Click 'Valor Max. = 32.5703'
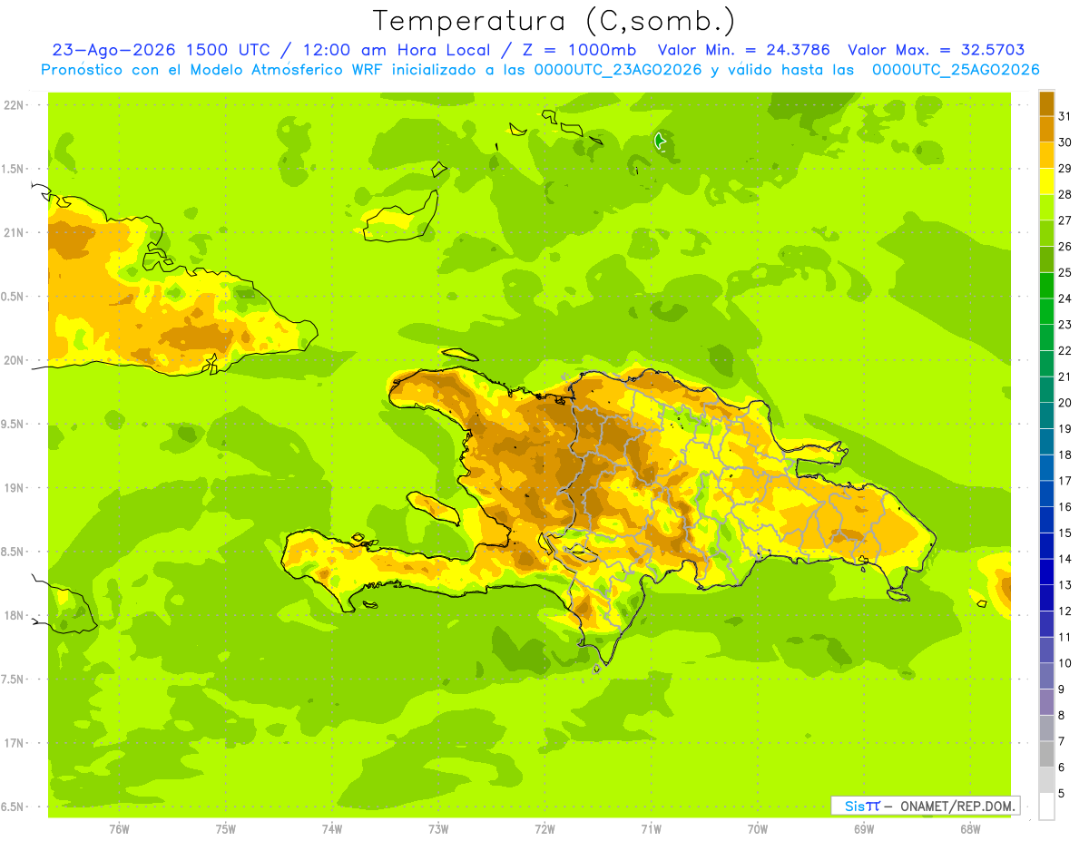Screen dimensions: 1089x841 tap(936, 51)
